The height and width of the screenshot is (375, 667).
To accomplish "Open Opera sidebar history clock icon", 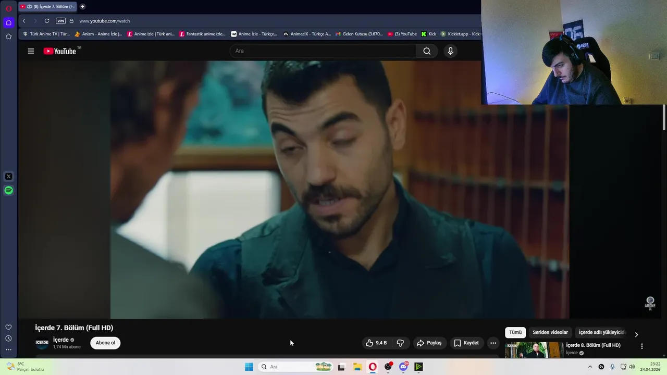I will [x=8, y=339].
